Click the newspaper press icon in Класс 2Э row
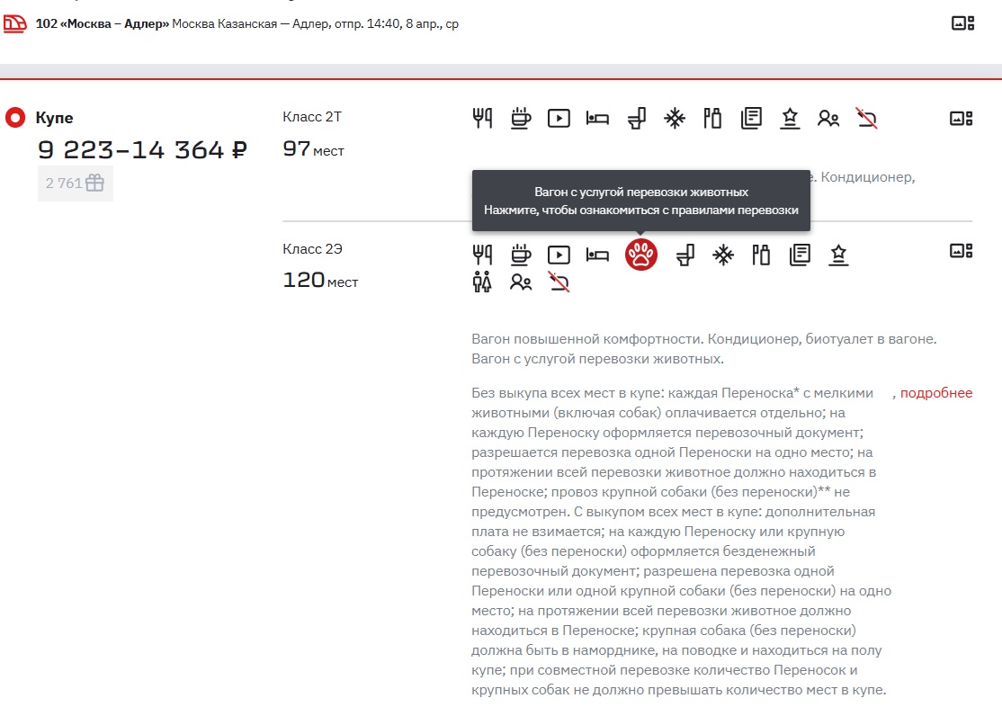 coord(800,255)
